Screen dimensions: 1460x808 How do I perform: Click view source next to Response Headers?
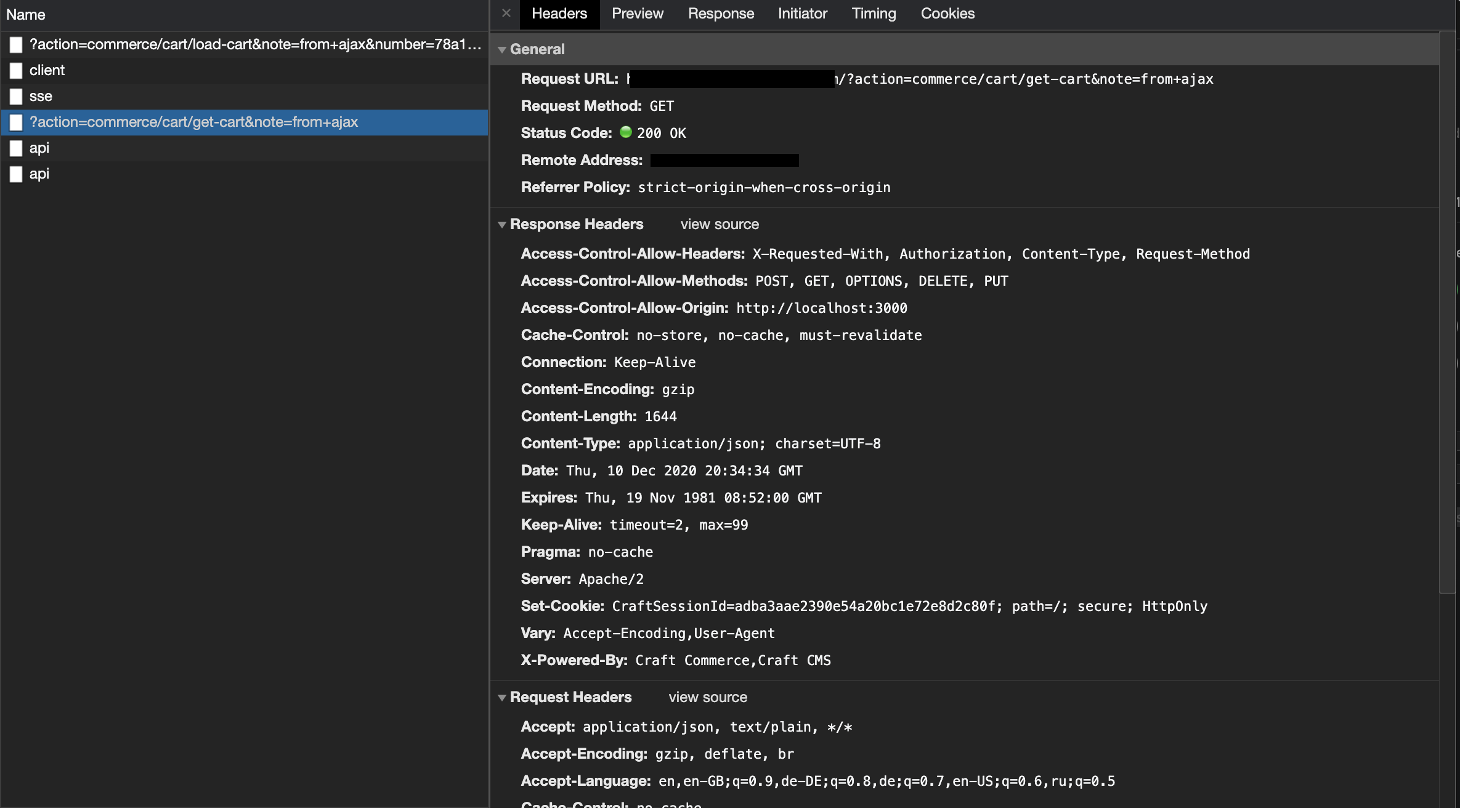pos(720,224)
